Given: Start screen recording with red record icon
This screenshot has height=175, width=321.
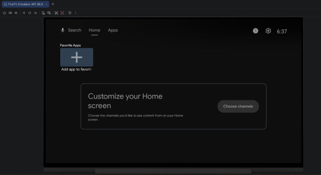Looking at the screenshot, I should point(62,13).
